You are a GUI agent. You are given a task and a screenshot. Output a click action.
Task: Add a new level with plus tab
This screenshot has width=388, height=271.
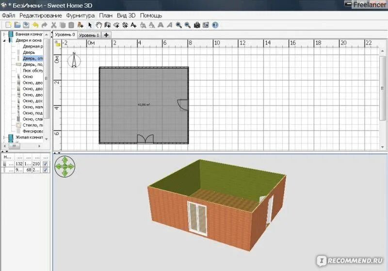pyautogui.click(x=106, y=35)
